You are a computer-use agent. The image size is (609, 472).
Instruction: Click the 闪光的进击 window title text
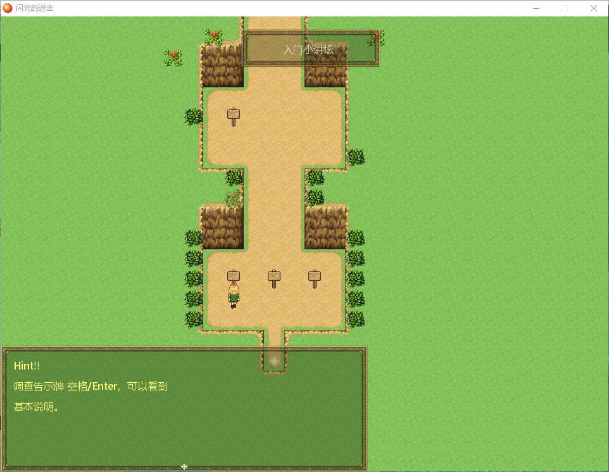tap(35, 8)
